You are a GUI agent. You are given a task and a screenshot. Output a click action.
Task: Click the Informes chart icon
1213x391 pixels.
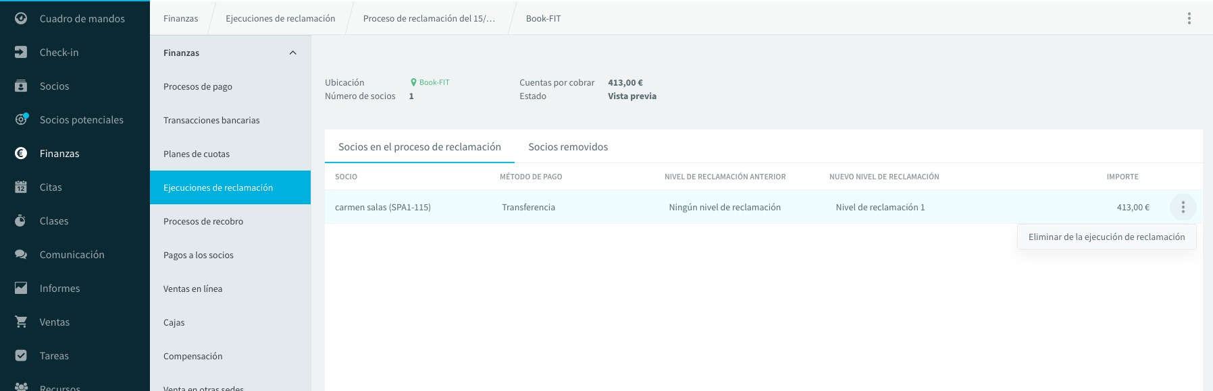click(x=21, y=288)
